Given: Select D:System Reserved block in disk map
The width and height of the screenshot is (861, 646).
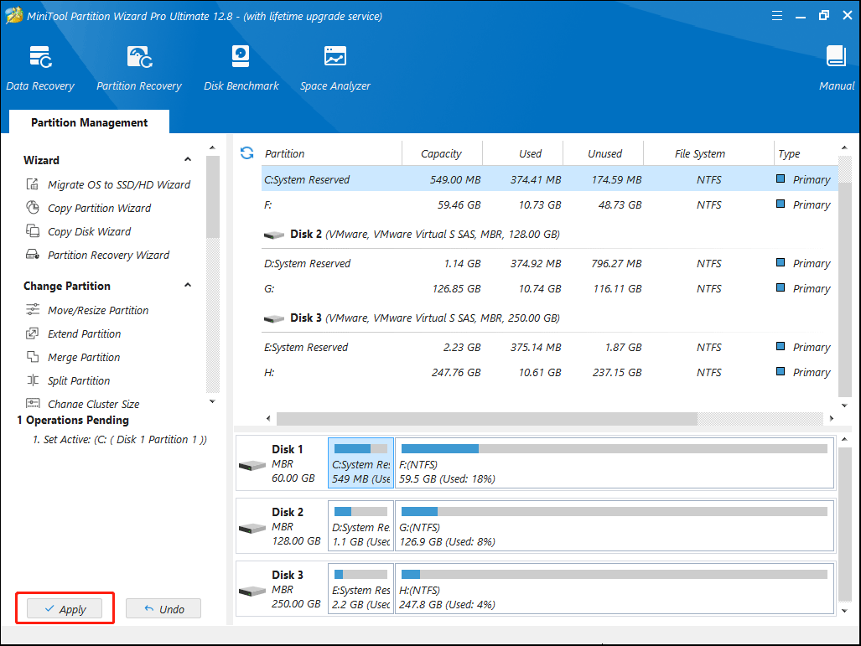Looking at the screenshot, I should coord(360,526).
